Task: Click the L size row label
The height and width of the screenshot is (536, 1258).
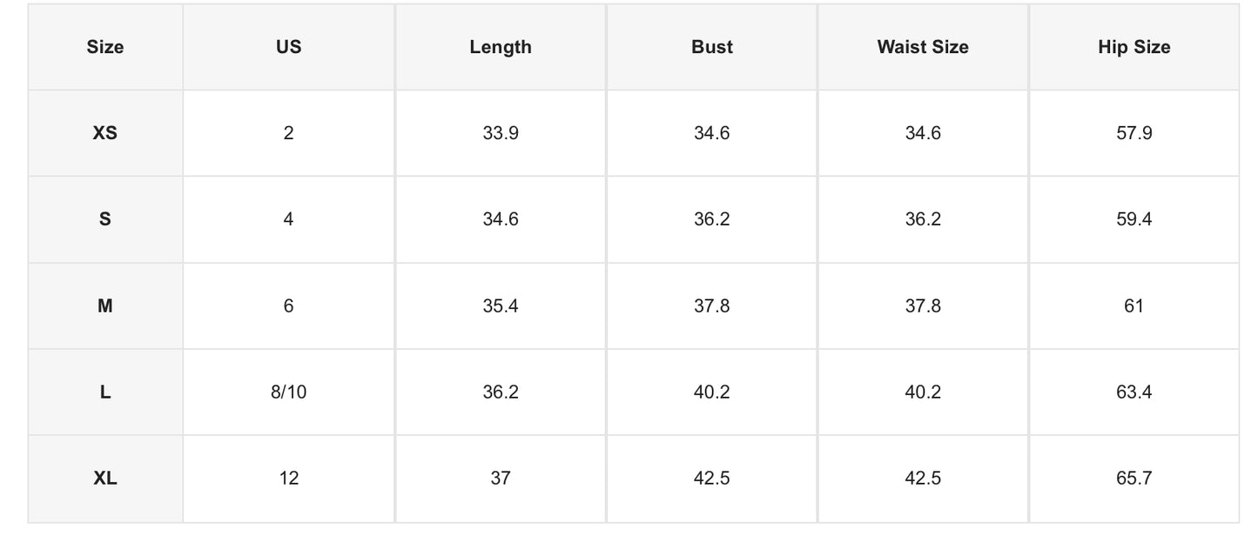Action: [105, 392]
